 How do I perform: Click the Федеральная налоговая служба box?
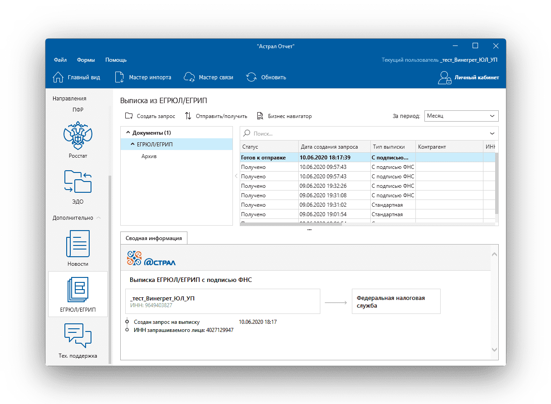tap(396, 301)
